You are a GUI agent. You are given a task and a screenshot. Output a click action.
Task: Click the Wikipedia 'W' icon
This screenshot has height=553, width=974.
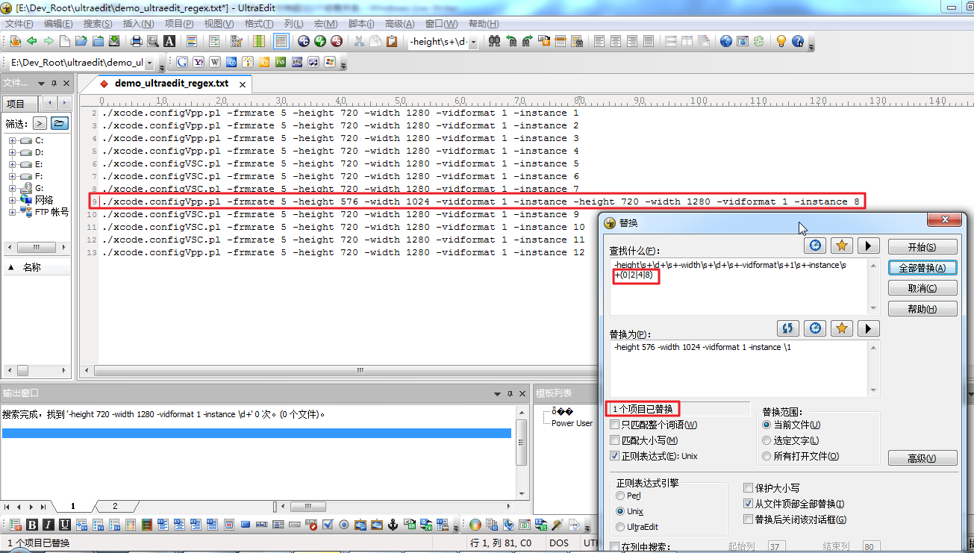[215, 62]
